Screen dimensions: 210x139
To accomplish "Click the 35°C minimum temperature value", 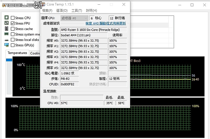I will coord(109,103).
